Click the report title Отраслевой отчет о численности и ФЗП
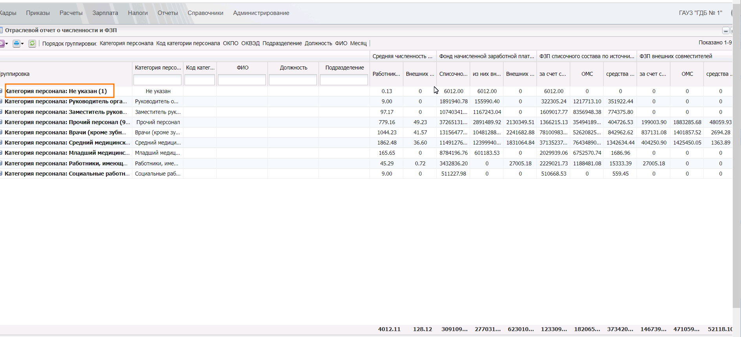The width and height of the screenshot is (741, 337). 61,30
